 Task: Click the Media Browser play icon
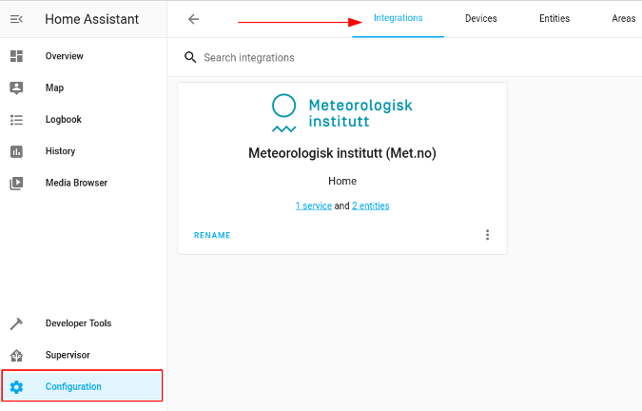(16, 183)
